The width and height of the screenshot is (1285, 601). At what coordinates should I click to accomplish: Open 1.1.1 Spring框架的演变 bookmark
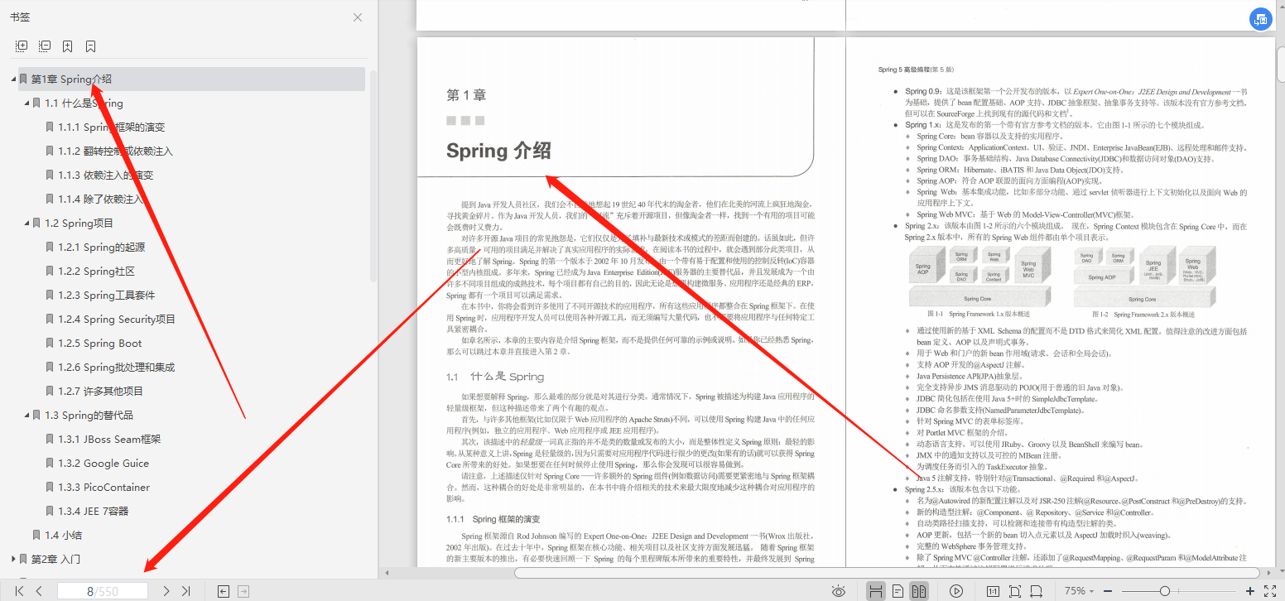pos(111,127)
